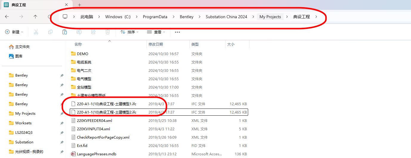Click the Paste clipboard icon
Viewport: 411px width, 158px height.
65,32
